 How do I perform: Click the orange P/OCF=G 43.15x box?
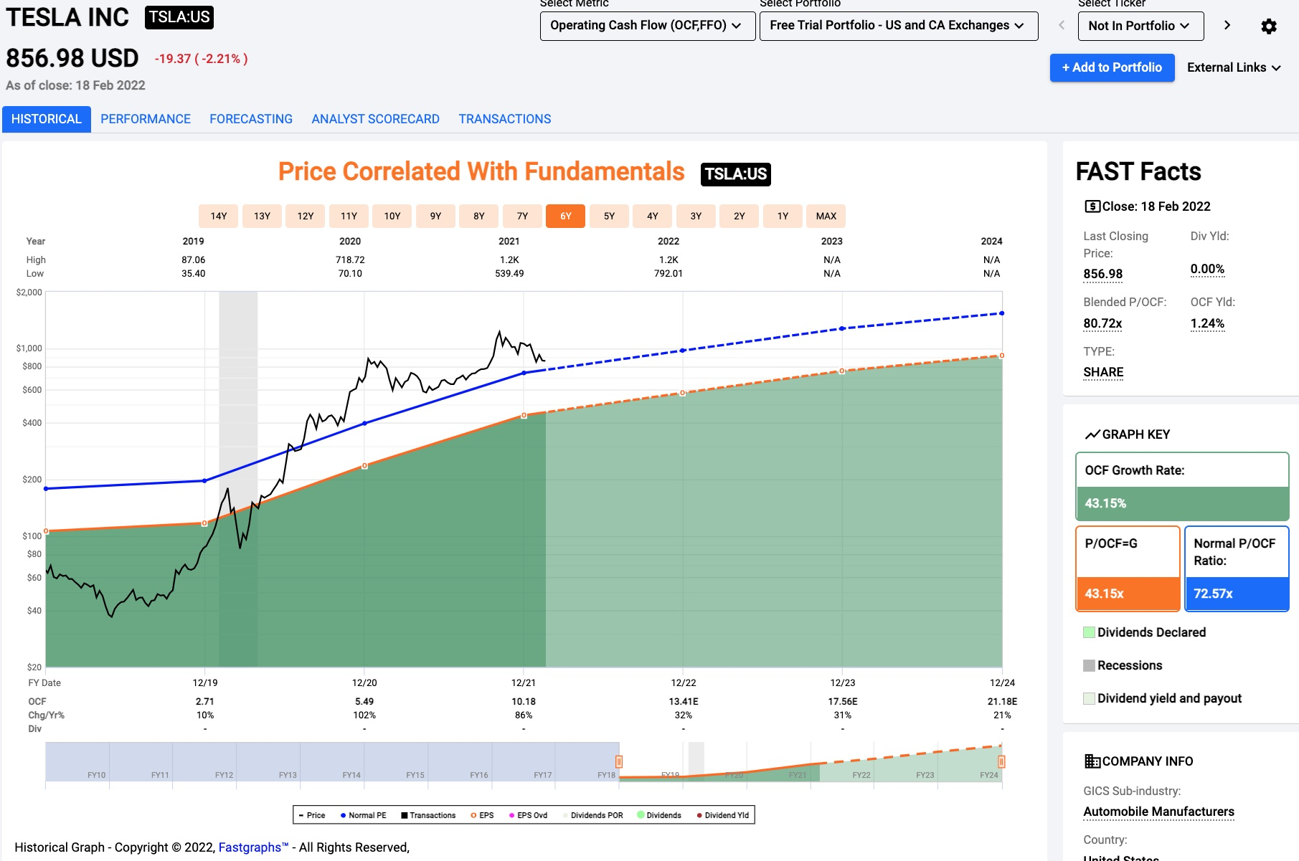[x=1128, y=569]
